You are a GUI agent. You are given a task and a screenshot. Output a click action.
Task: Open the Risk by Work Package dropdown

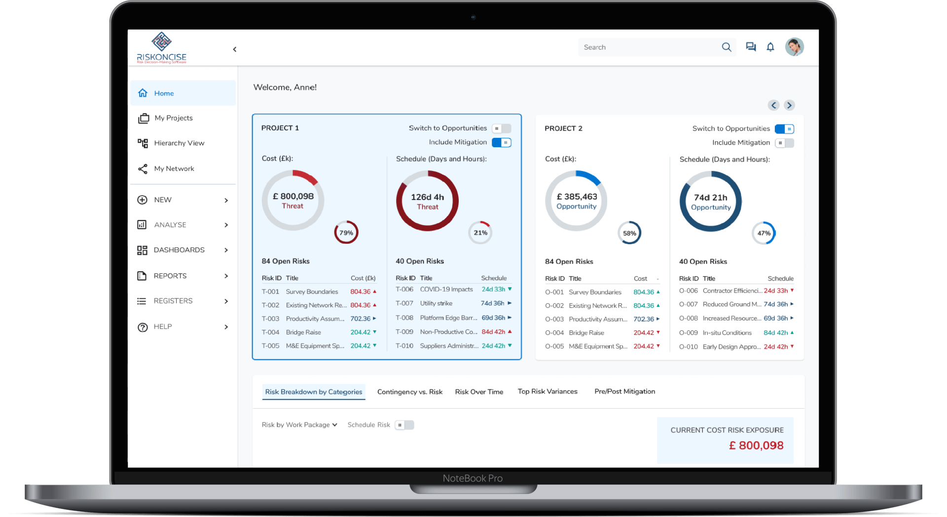click(299, 425)
